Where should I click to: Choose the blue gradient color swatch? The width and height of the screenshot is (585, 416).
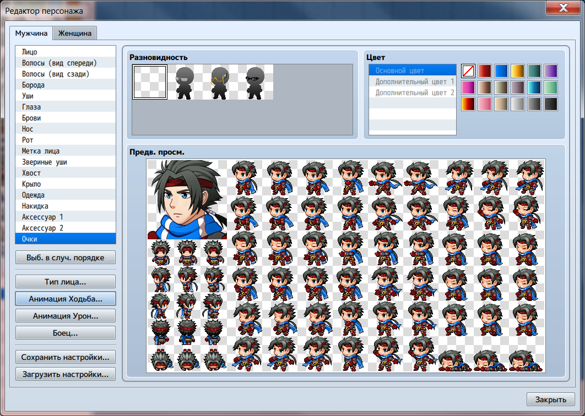(501, 71)
